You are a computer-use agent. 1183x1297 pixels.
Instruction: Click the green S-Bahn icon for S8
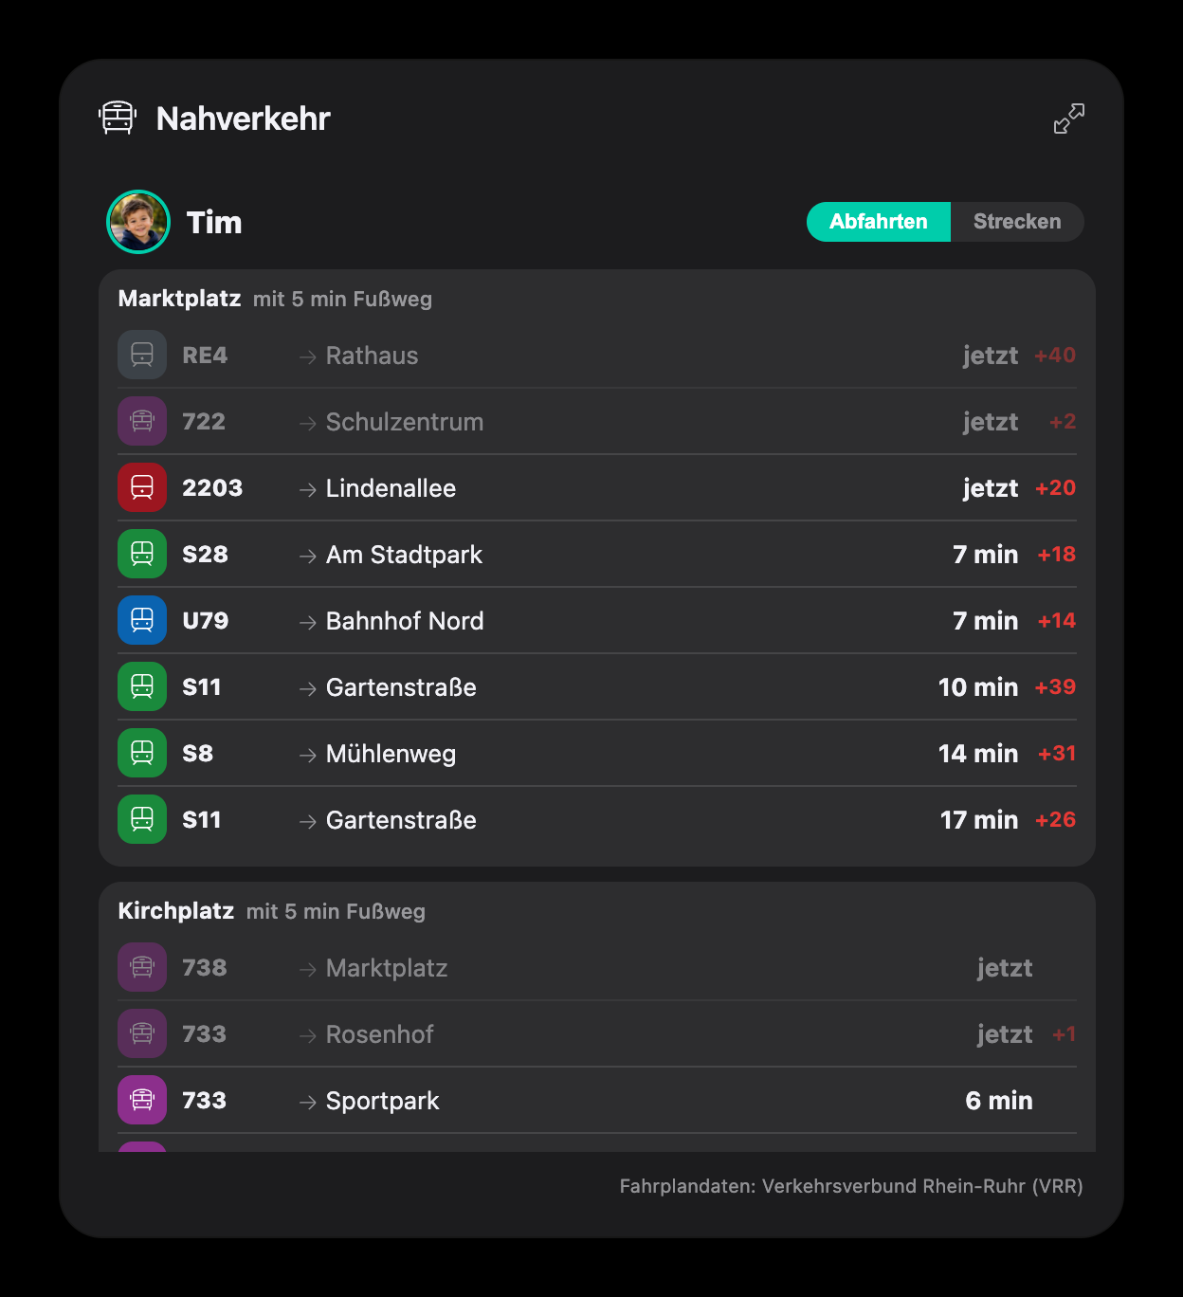[x=142, y=753]
